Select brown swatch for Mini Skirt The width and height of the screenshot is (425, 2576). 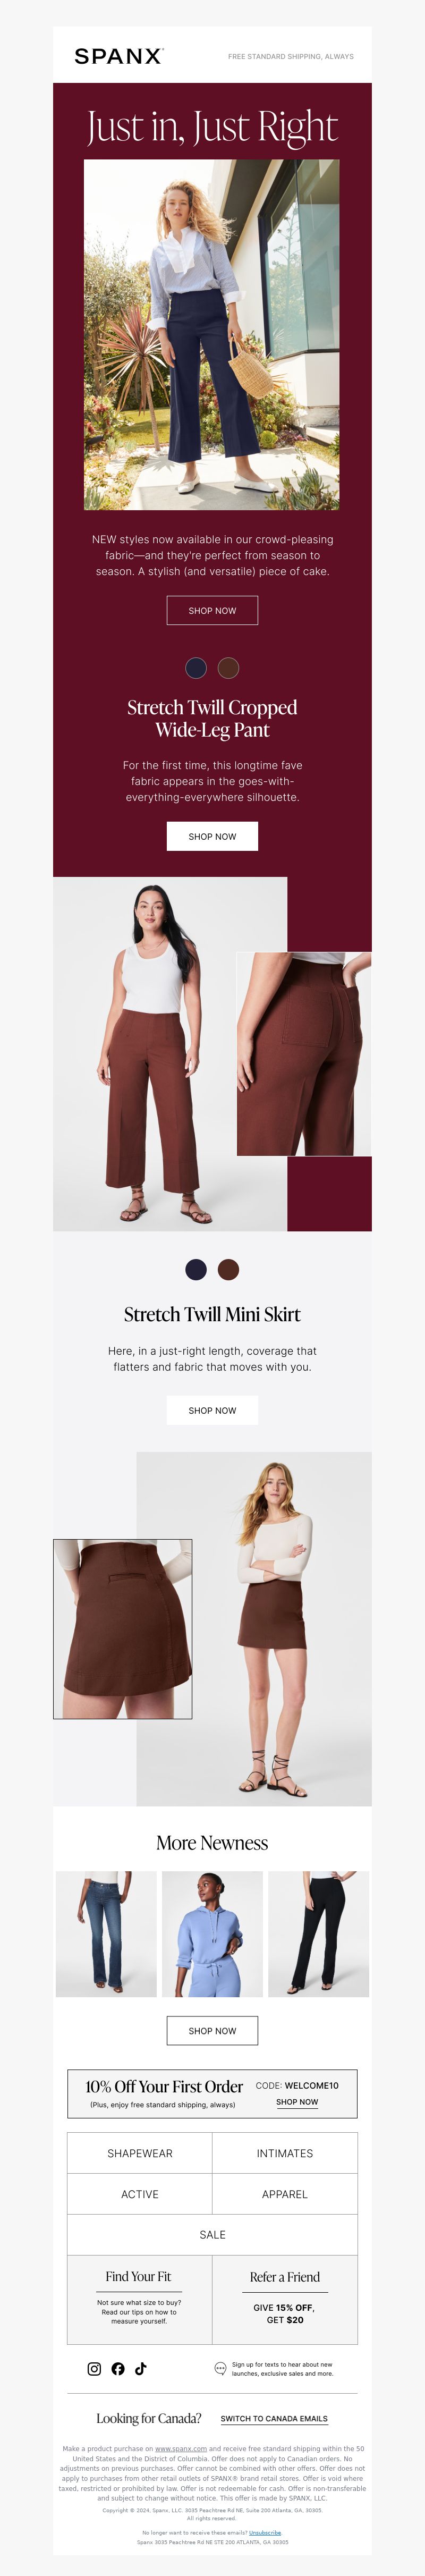229,1269
